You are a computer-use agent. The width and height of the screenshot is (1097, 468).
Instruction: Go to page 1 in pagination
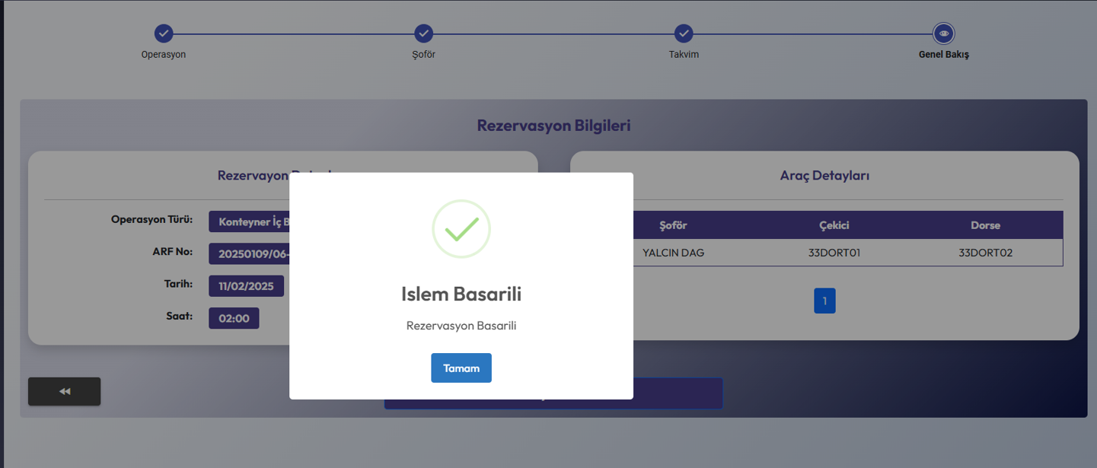[824, 301]
